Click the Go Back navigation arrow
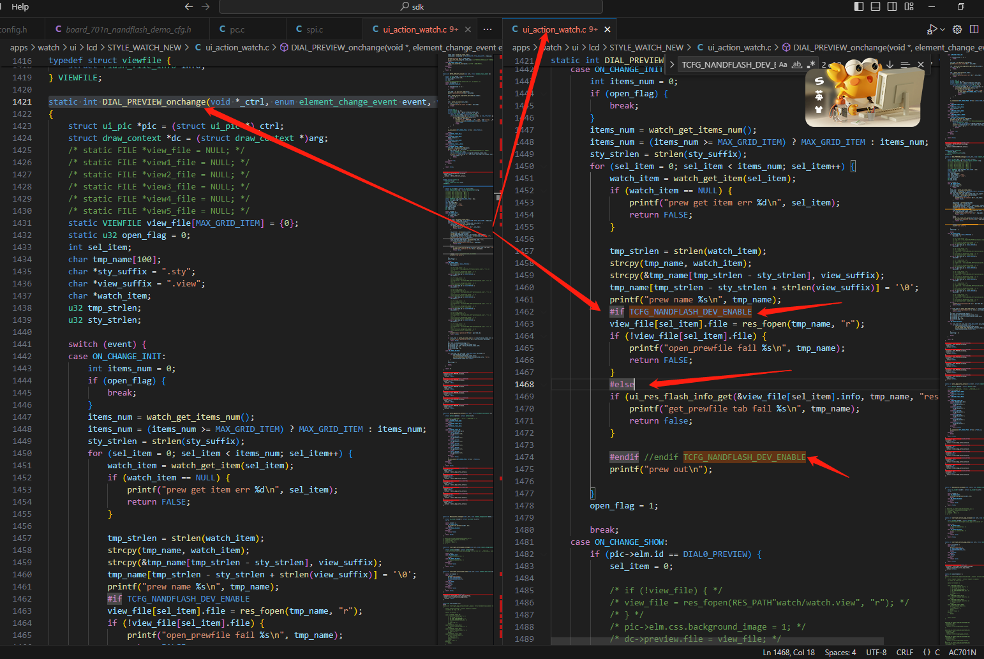This screenshot has height=659, width=984. pos(189,6)
